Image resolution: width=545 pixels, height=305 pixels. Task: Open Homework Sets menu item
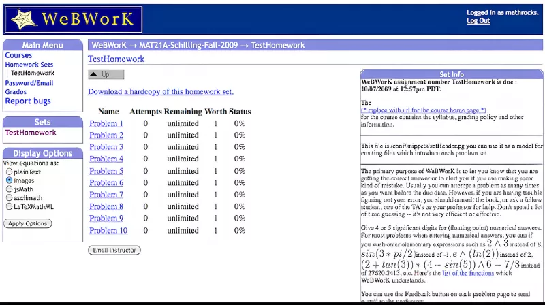29,65
